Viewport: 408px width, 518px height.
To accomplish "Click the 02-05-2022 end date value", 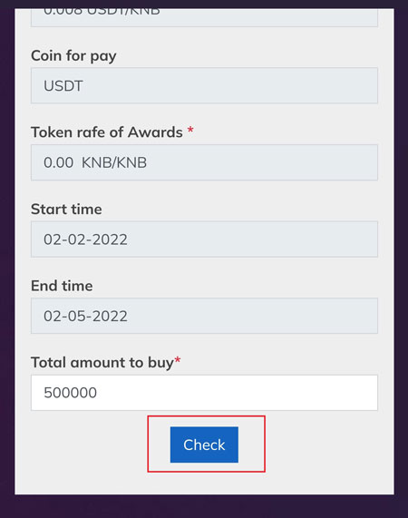I will click(x=85, y=316).
